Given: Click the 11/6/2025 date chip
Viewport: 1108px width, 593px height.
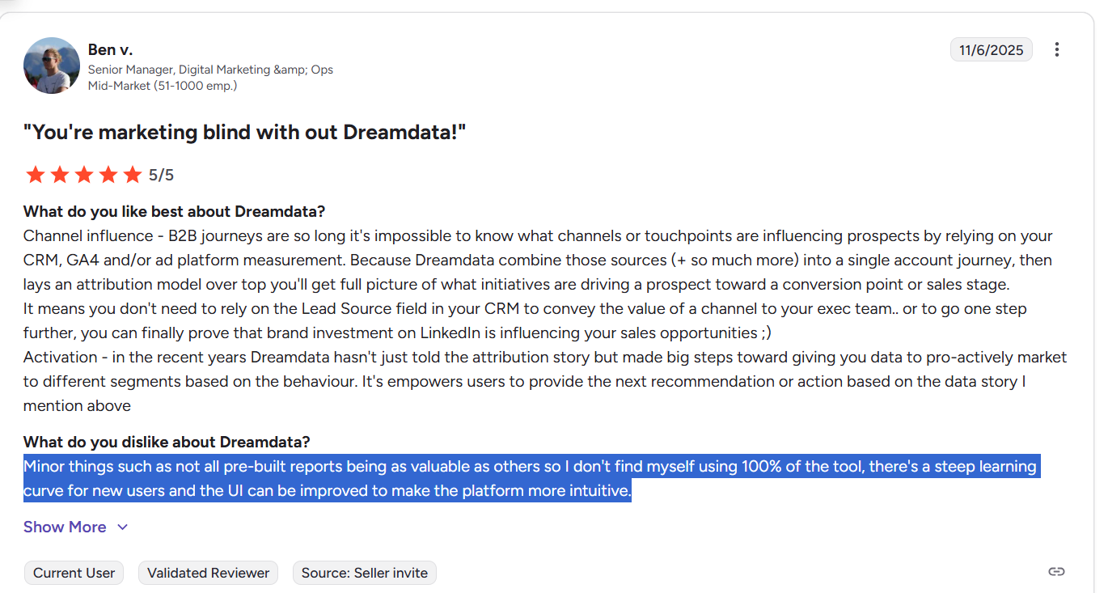Looking at the screenshot, I should click(x=991, y=49).
